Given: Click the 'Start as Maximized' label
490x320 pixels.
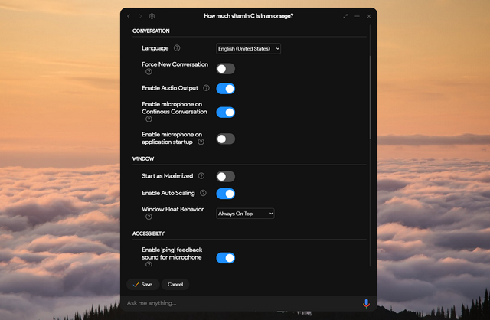Looking at the screenshot, I should tap(167, 176).
